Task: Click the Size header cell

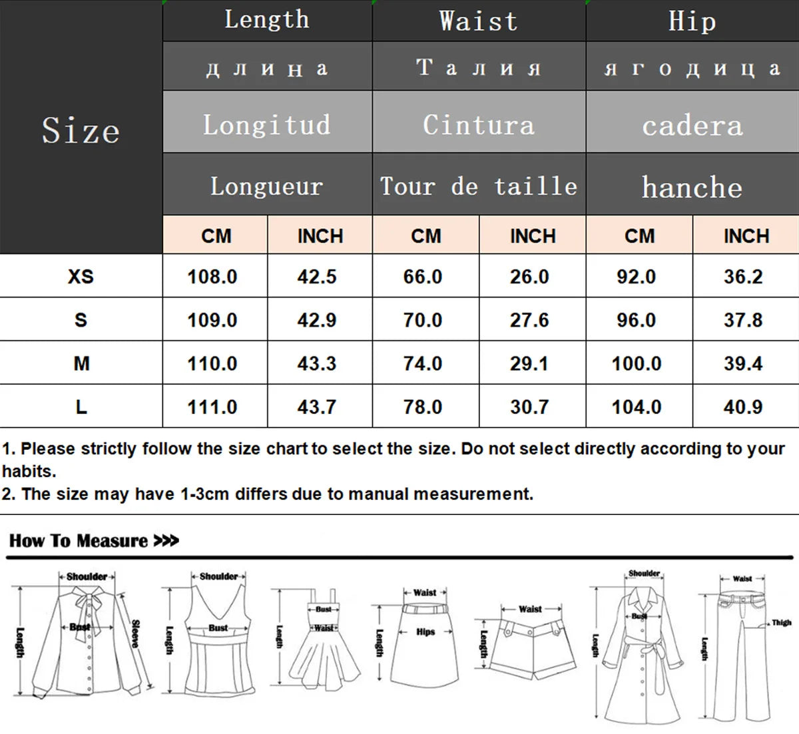Action: (x=80, y=130)
